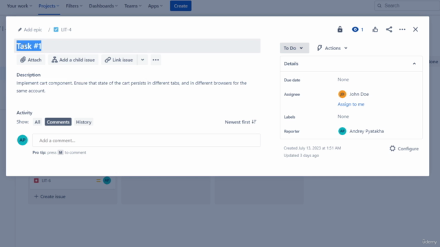Viewport: 440px width, 247px height.
Task: Open the toolbar ellipsis beside Link issue
Action: point(156,60)
